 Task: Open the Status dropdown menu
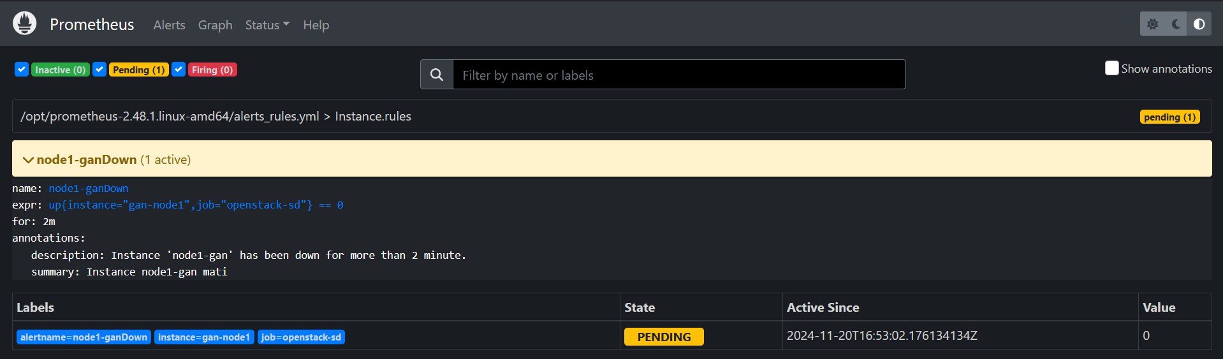(x=267, y=25)
